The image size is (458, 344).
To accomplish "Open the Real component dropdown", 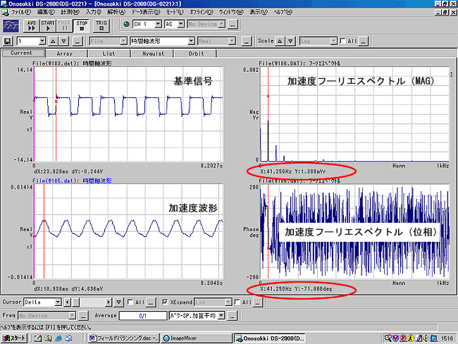I will pyautogui.click(x=232, y=41).
